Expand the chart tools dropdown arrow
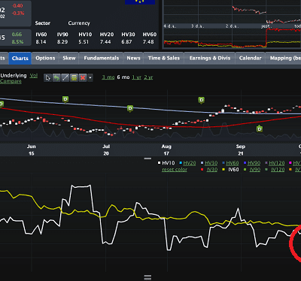The height and width of the screenshot is (281, 301). pyautogui.click(x=90, y=78)
